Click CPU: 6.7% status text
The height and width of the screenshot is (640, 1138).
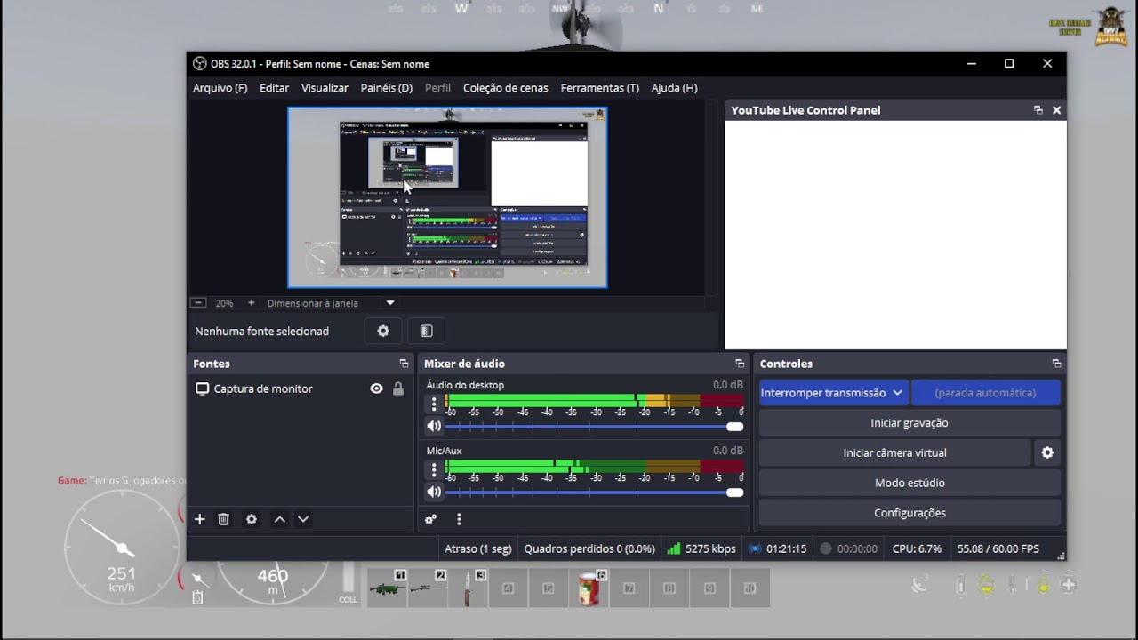(x=917, y=548)
